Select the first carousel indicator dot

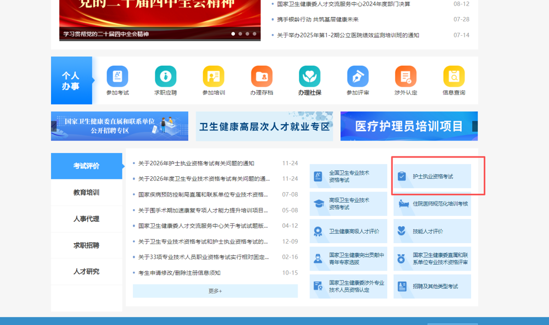[233, 34]
